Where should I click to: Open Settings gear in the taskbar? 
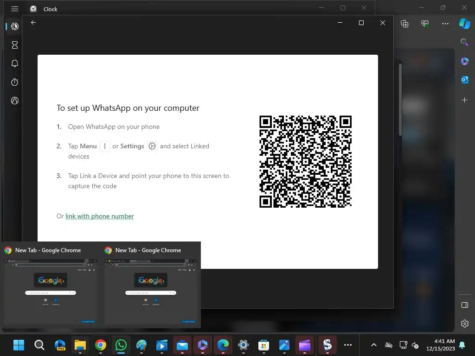click(243, 345)
